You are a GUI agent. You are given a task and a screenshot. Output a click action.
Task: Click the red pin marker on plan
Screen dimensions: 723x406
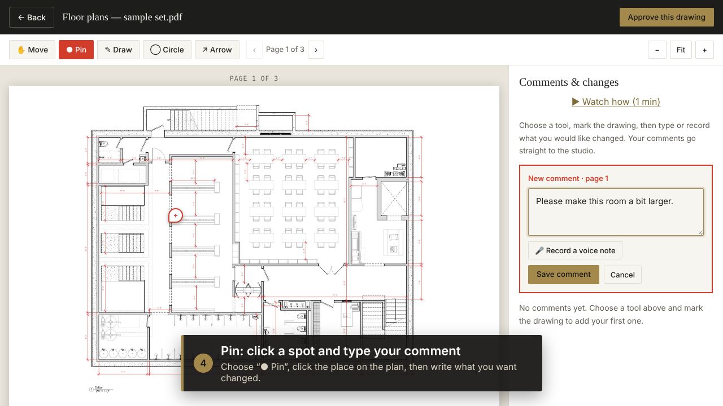[x=176, y=215]
